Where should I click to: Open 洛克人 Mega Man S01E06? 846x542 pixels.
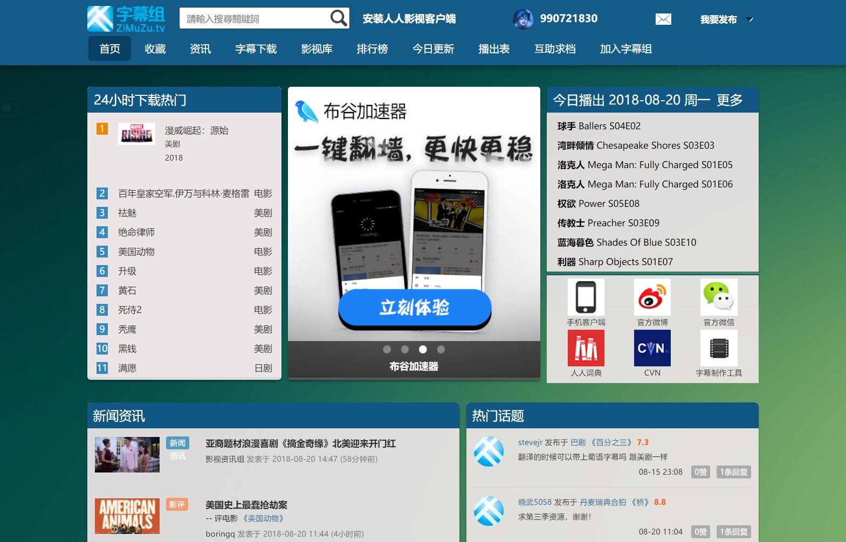[x=645, y=184]
